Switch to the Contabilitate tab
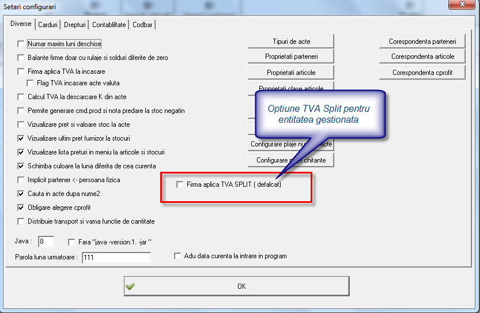The image size is (480, 313). pos(109,25)
